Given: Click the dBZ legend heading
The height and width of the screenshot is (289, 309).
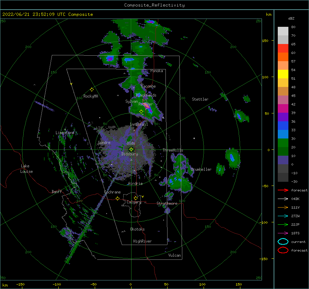Looking at the screenshot, I should click(291, 18).
